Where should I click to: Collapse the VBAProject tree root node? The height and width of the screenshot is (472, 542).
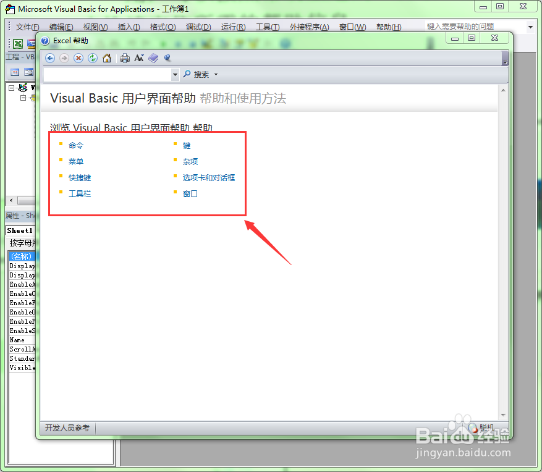click(11, 88)
